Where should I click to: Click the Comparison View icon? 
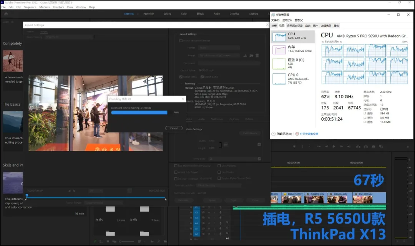click(x=381, y=146)
